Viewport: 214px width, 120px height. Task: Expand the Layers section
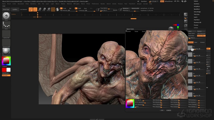click(196, 17)
